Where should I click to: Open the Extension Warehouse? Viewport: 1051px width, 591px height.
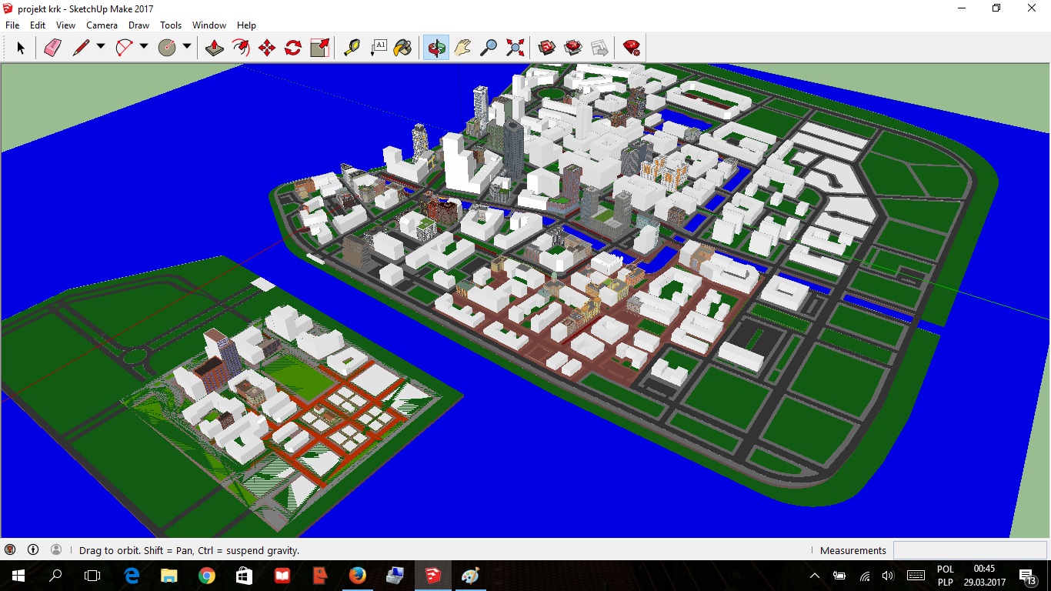[x=573, y=48]
